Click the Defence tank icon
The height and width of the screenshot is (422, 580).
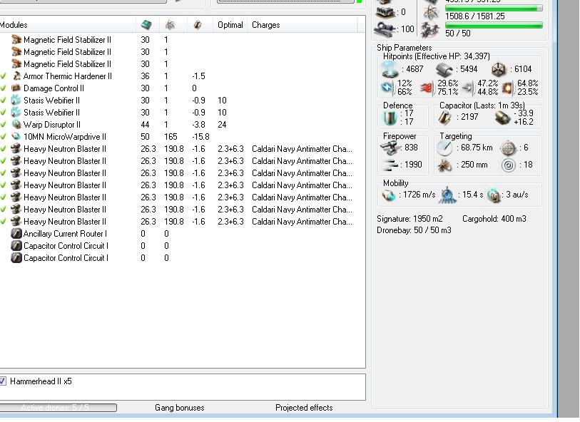pos(390,118)
